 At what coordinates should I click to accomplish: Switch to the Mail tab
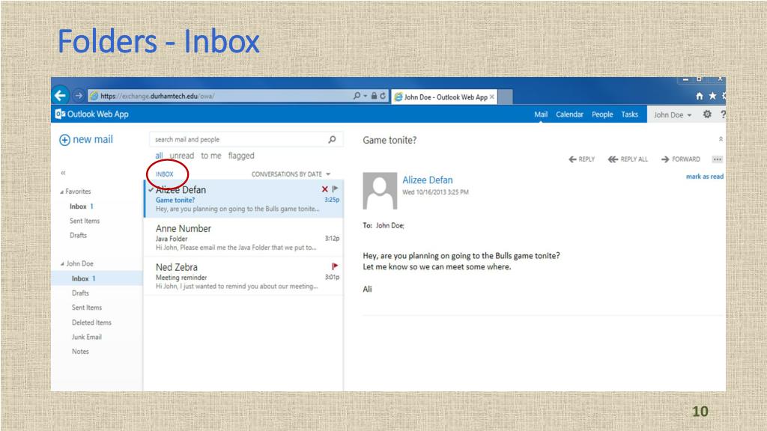pyautogui.click(x=541, y=114)
